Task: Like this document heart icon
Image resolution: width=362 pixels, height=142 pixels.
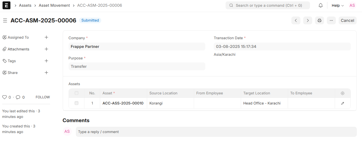Action: (x=4, y=97)
